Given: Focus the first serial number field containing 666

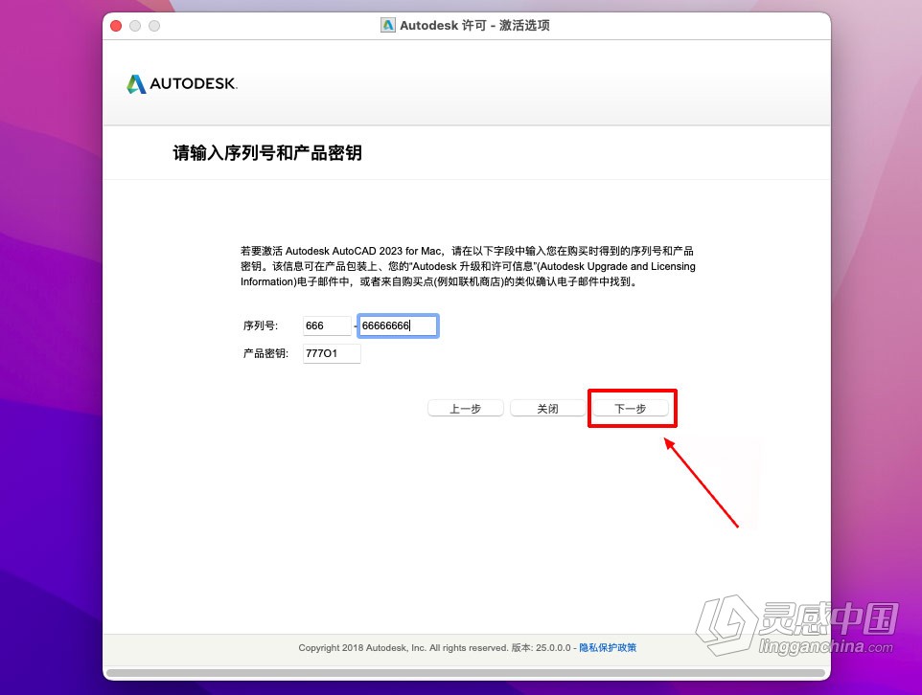Looking at the screenshot, I should click(327, 325).
